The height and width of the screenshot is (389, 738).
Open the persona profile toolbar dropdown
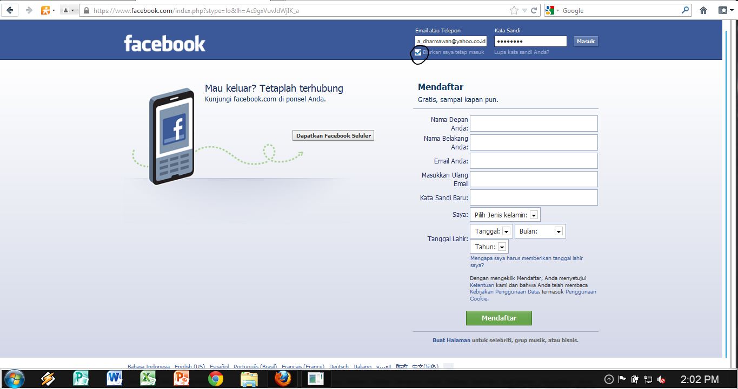(68, 10)
